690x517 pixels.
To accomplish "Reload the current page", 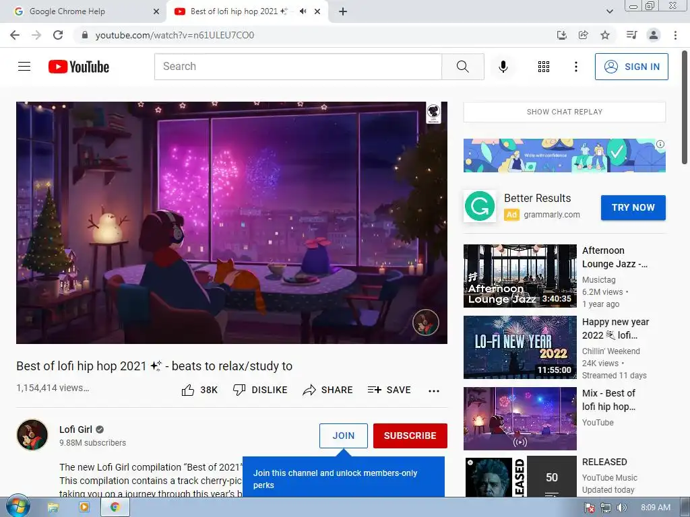I will click(58, 35).
